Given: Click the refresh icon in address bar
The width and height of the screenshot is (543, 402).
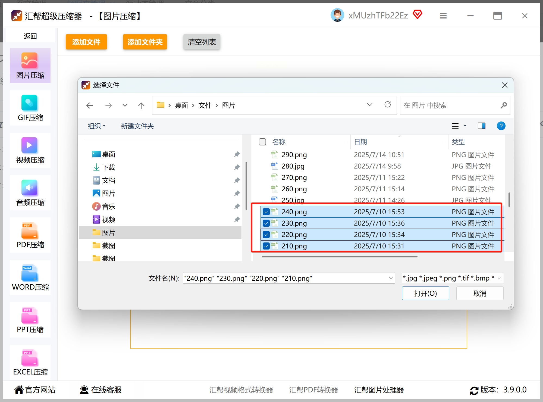Looking at the screenshot, I should [x=388, y=105].
